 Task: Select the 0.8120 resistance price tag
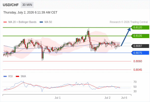[140, 28]
